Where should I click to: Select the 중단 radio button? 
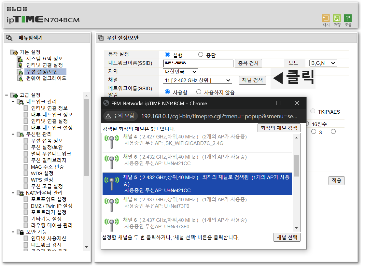(201, 54)
